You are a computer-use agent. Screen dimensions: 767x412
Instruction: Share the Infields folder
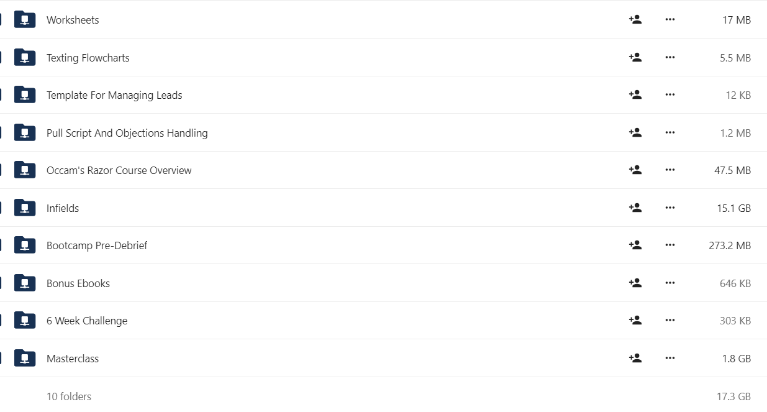(x=635, y=208)
